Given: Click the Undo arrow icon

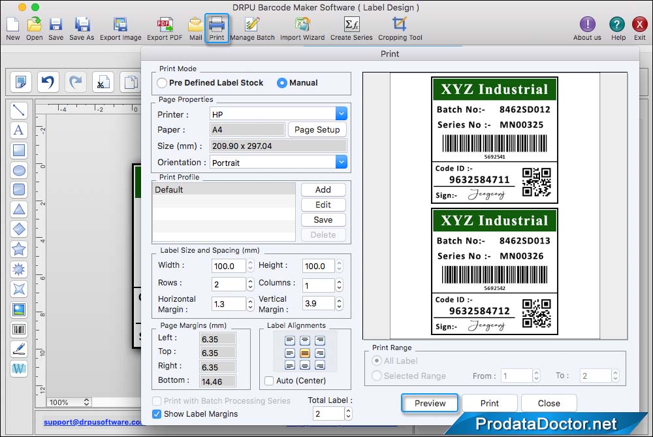Looking at the screenshot, I should [48, 82].
